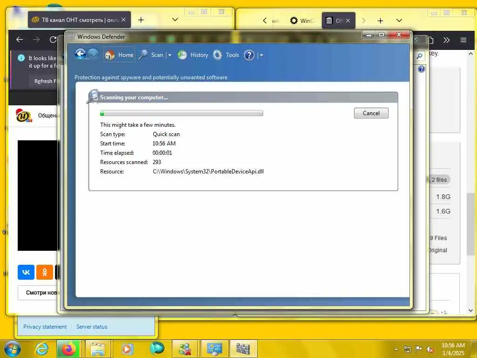477x358 pixels.
Task: Share the page via Odnoklassniki button
Action: (x=44, y=272)
